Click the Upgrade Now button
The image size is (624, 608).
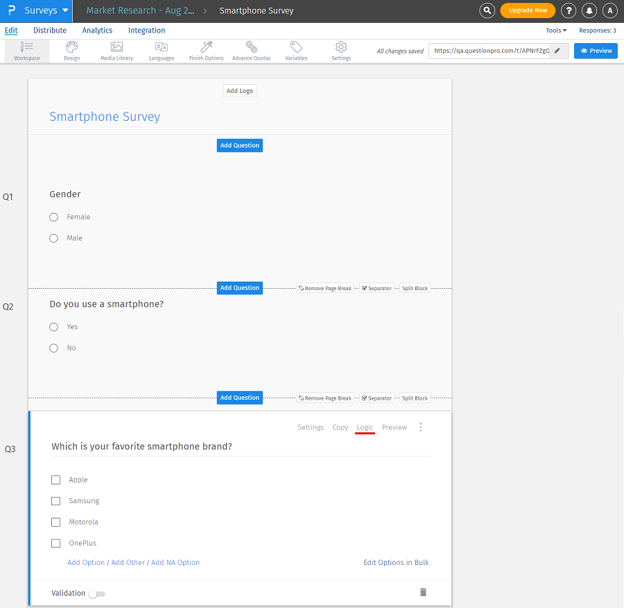pos(528,10)
